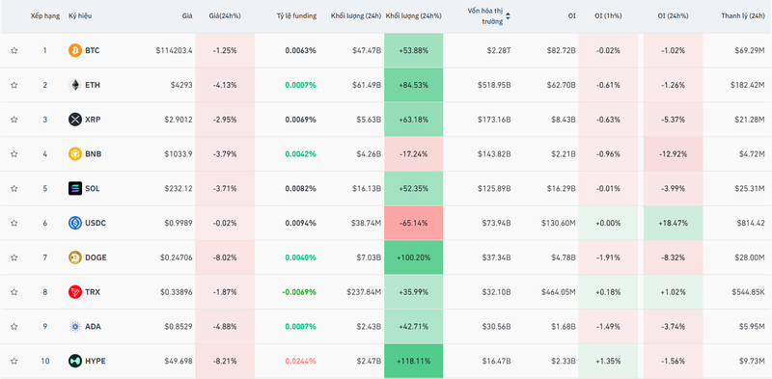Click the Dogecoin logo icon

coord(75,257)
